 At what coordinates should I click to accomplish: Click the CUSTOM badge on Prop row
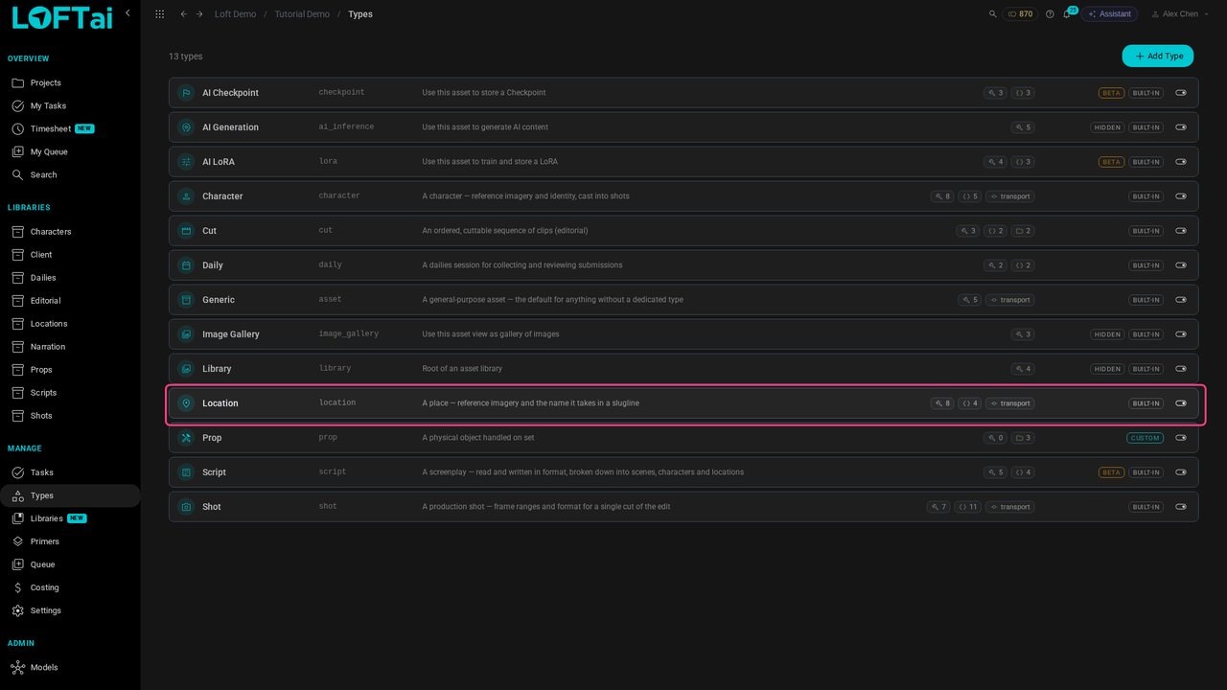(1145, 438)
